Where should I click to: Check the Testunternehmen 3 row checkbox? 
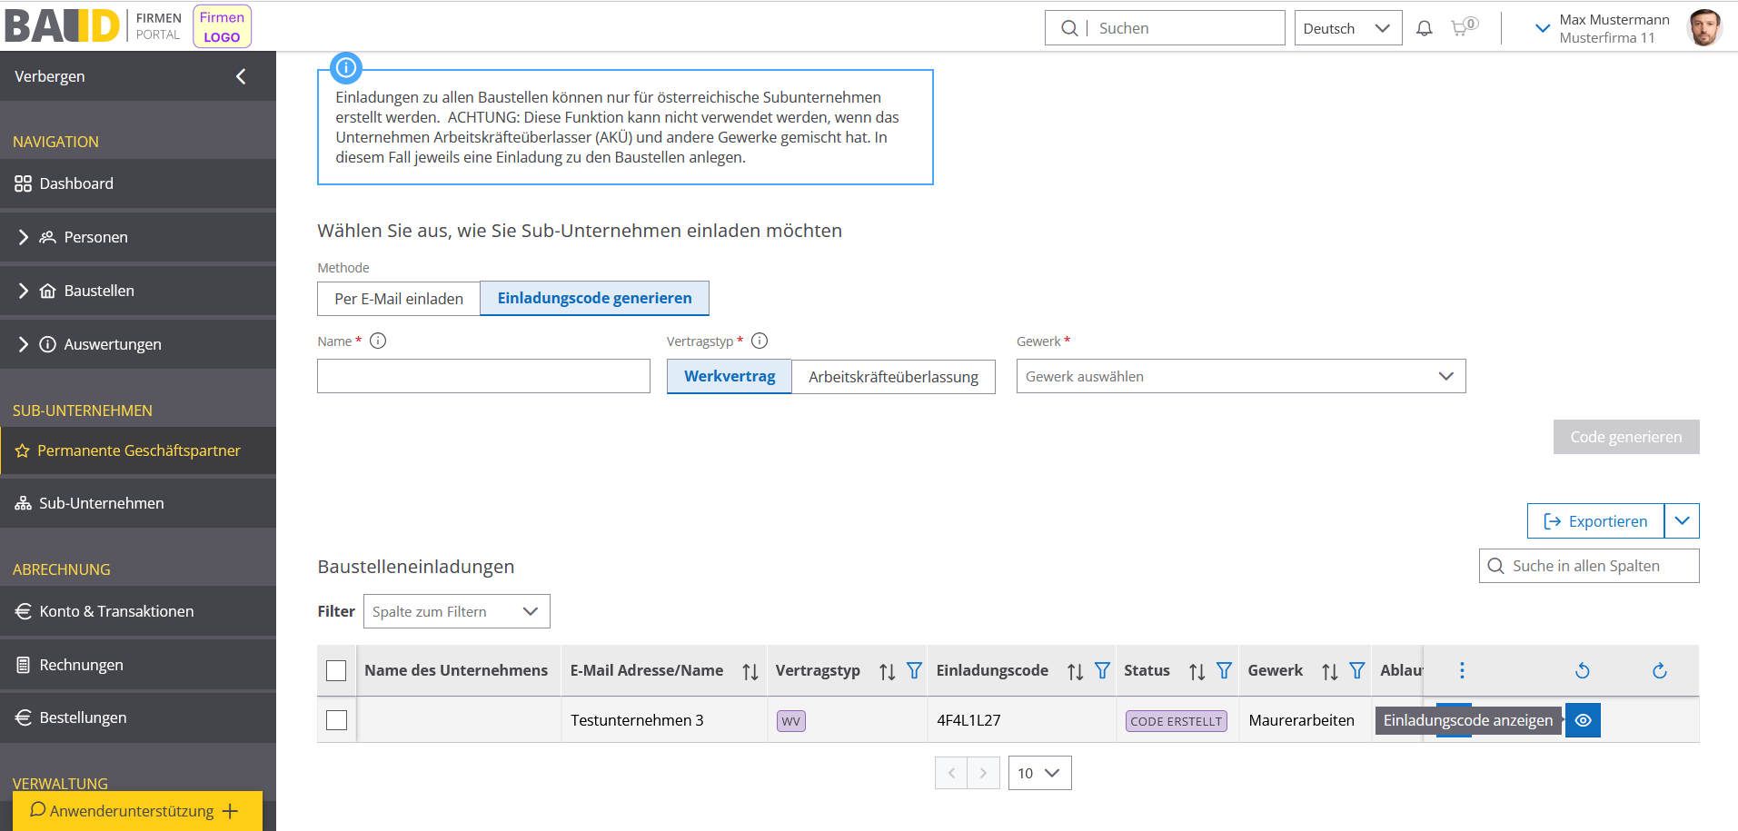pos(336,720)
